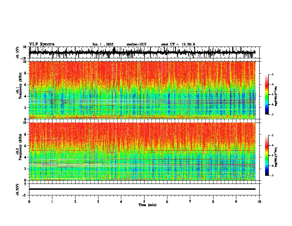Click the '-7' label on ch.1 color scale
The height and width of the screenshot is (226, 292).
[x=272, y=114]
